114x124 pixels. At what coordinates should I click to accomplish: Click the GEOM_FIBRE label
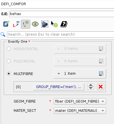(x=25, y=101)
